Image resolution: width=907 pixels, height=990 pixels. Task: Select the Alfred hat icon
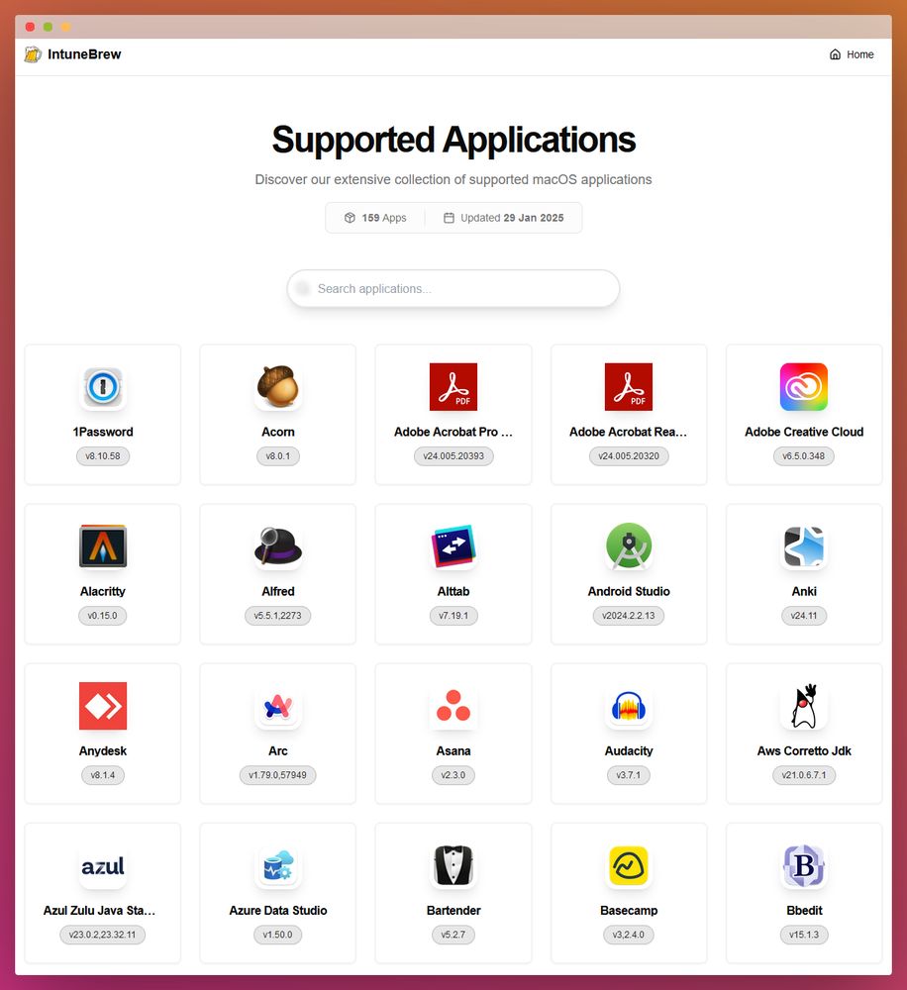[x=278, y=546]
